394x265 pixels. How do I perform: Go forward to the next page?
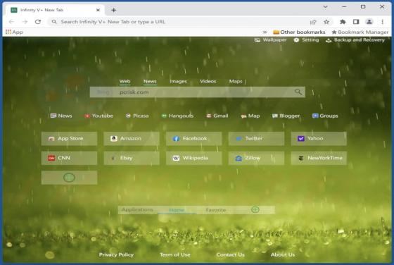[x=25, y=22]
